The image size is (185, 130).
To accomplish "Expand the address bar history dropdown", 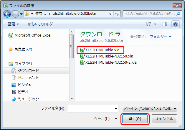I will click(x=110, y=14).
